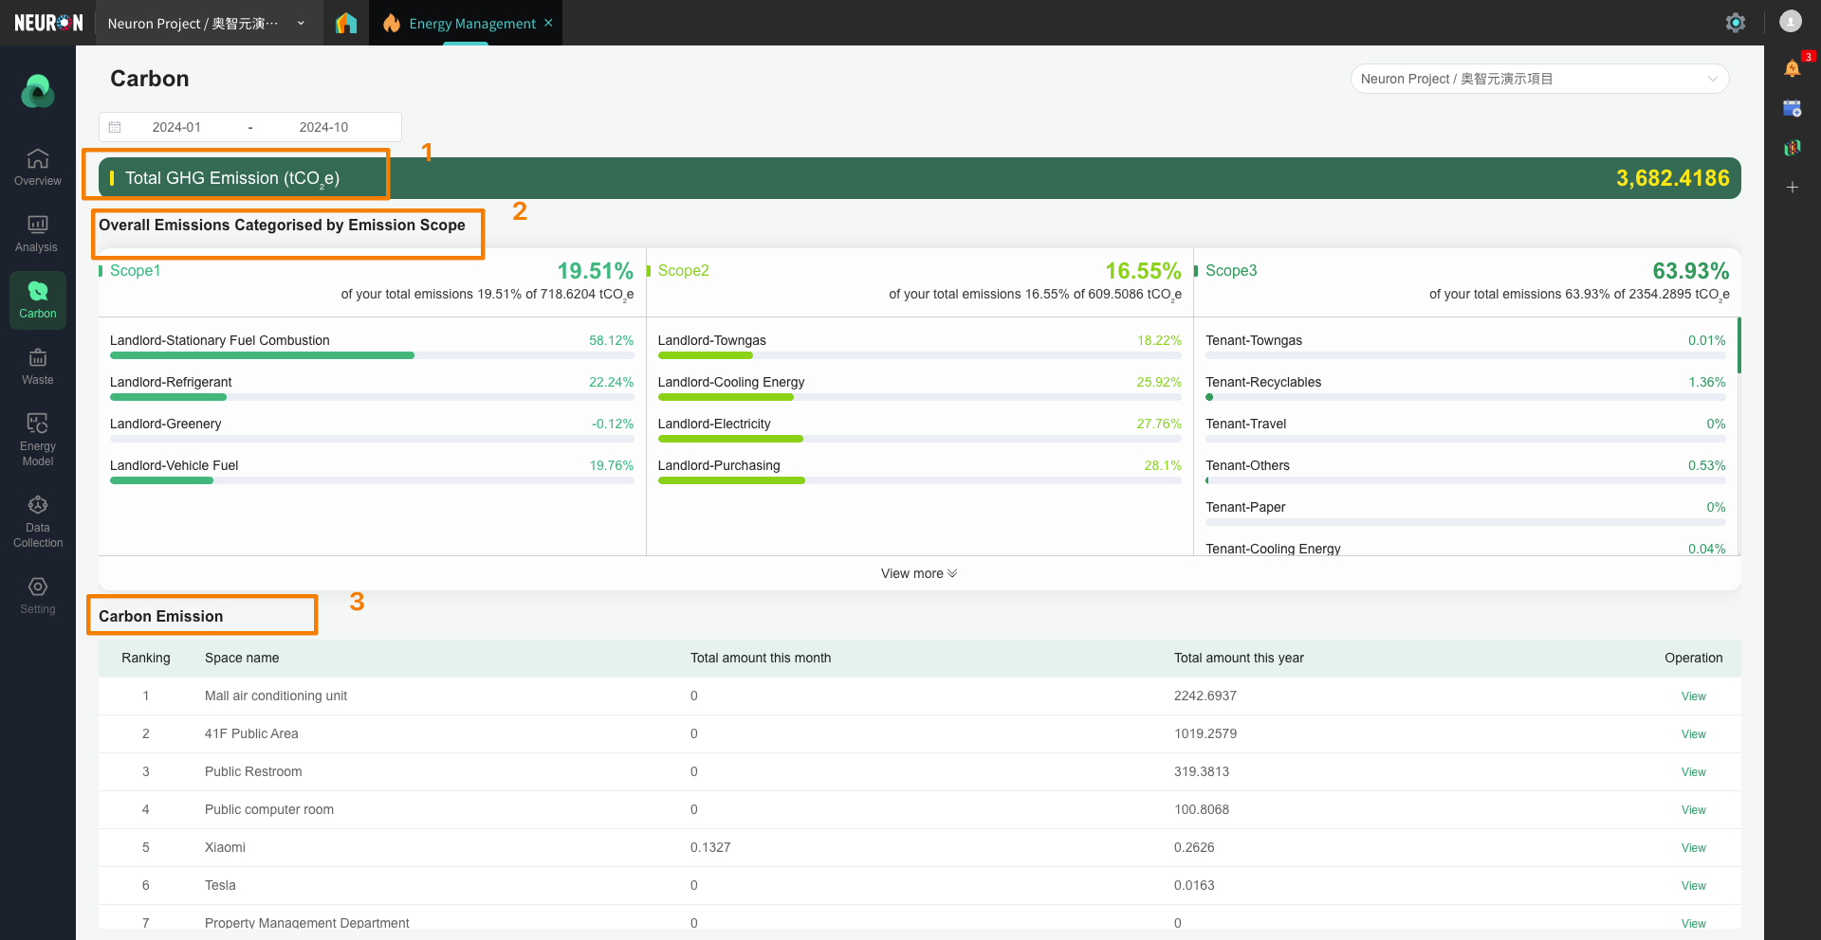Click the Landlord-Refrigerant row label
1821x940 pixels.
click(171, 382)
